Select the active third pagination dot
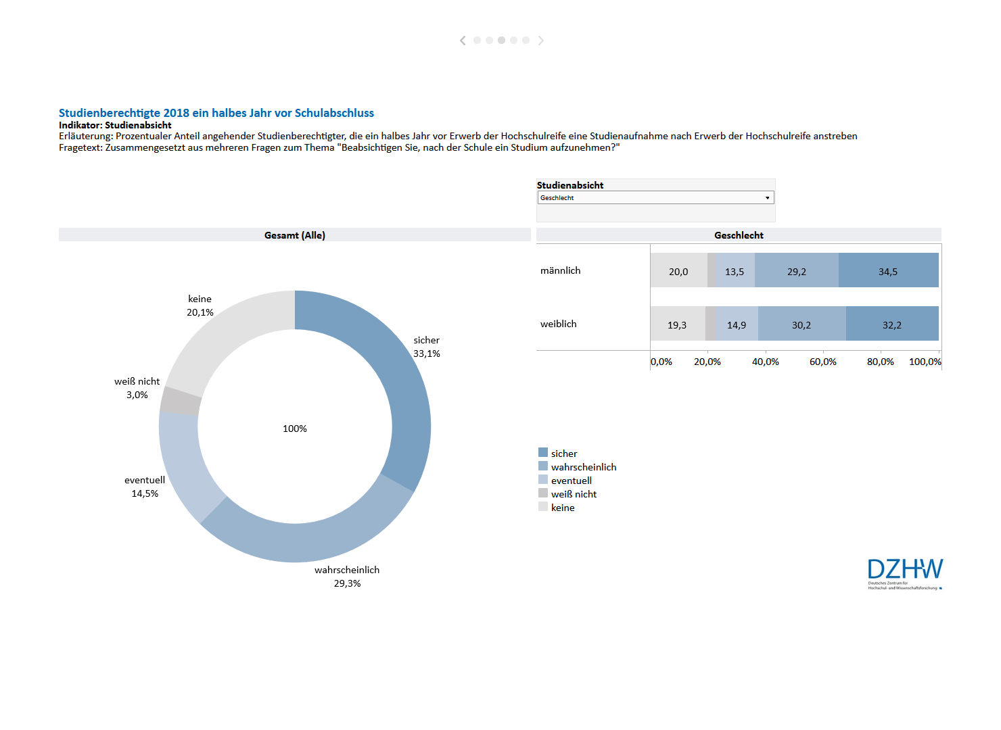Viewport: 1001px width, 730px height. click(x=501, y=41)
